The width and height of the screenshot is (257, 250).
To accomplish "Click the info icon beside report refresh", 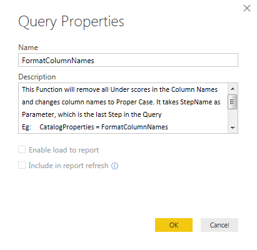I will pyautogui.click(x=114, y=166).
